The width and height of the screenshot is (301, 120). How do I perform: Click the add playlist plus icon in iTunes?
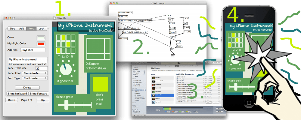pos(135,115)
